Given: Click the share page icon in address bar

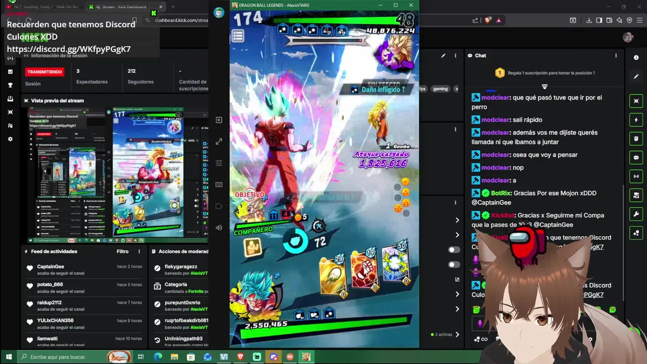Looking at the screenshot, I should click(x=475, y=20).
